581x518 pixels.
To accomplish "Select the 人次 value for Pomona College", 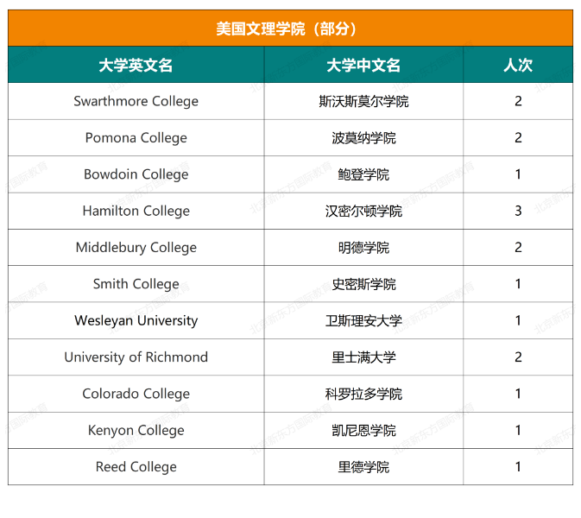I will click(518, 138).
